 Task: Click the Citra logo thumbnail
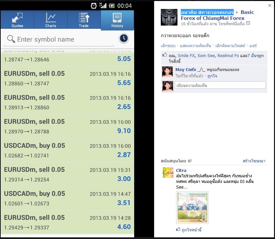pos(168,173)
